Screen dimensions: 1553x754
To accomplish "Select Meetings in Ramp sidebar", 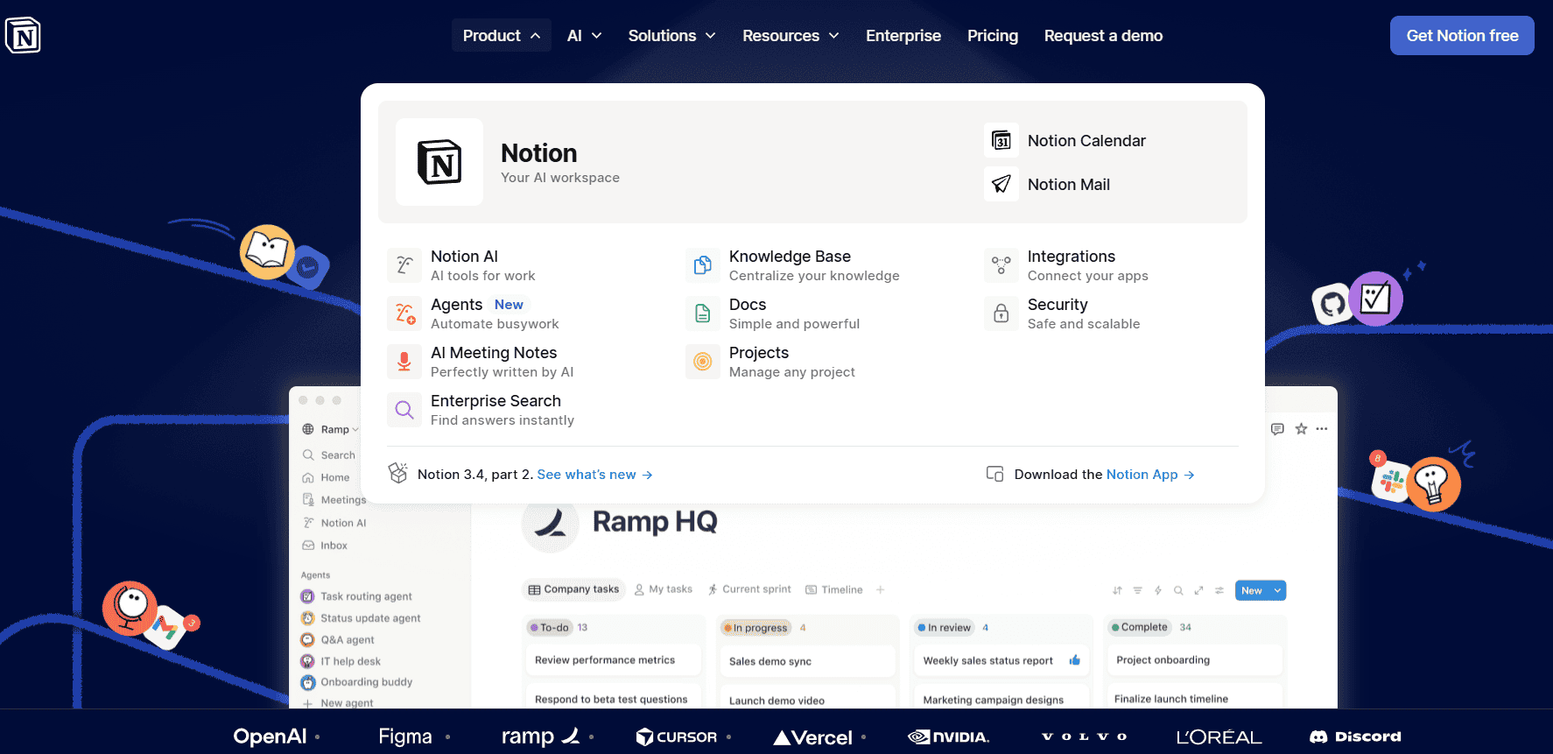I will tap(334, 500).
